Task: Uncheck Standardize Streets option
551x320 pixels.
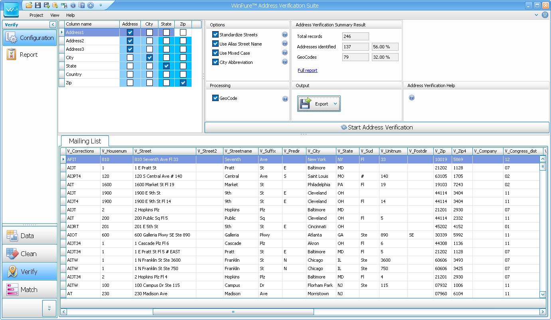Action: pos(215,35)
